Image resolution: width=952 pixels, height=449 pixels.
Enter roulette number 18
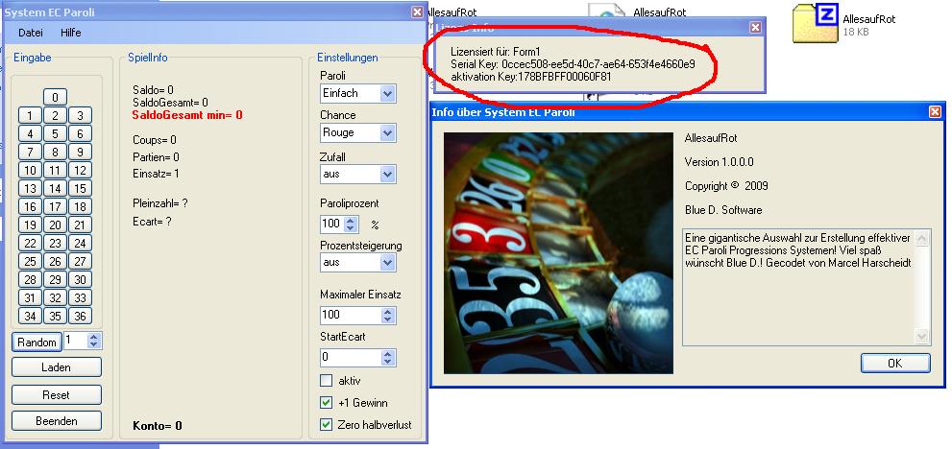tap(80, 207)
